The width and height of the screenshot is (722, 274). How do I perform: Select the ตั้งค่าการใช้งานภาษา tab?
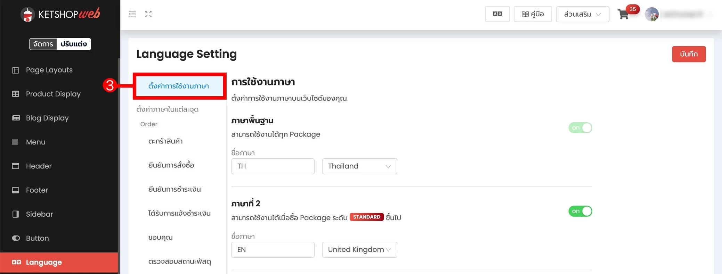(x=179, y=86)
